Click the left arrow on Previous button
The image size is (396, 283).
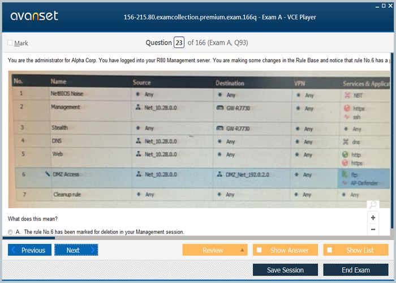pos(14,250)
